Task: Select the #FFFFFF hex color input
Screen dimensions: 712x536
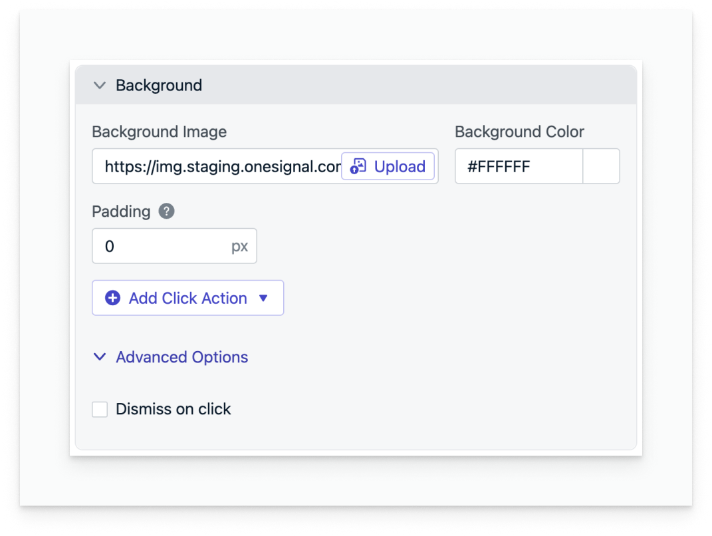Action: coord(519,166)
